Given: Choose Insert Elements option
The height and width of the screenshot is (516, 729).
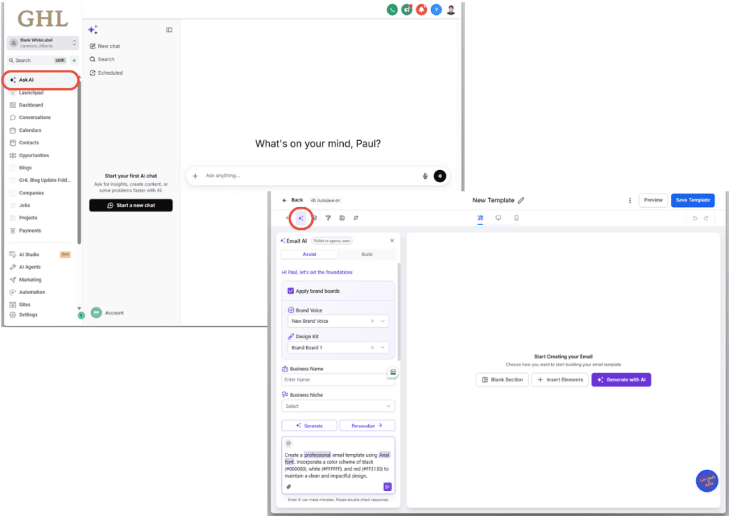Looking at the screenshot, I should pos(560,380).
